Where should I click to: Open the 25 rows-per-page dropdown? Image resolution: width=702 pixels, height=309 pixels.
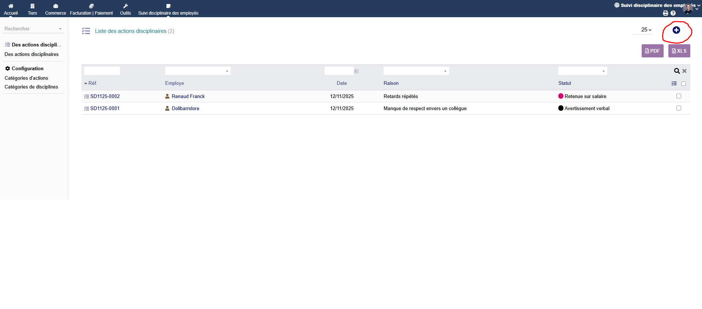(646, 30)
